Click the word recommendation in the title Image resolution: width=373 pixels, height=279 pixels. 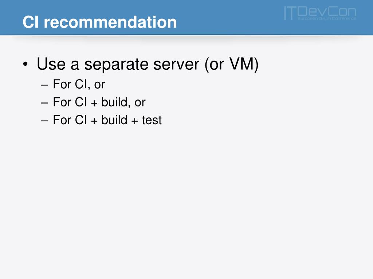pos(110,22)
